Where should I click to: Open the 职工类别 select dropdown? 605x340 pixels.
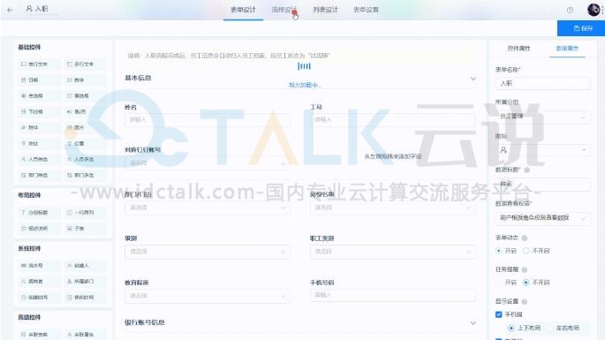tap(392, 252)
